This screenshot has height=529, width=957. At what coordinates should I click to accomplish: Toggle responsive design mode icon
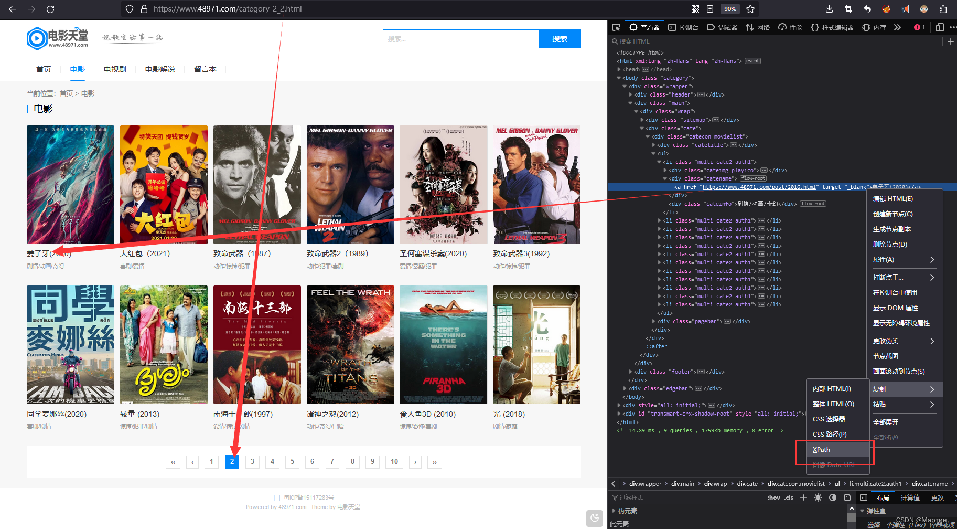click(940, 27)
